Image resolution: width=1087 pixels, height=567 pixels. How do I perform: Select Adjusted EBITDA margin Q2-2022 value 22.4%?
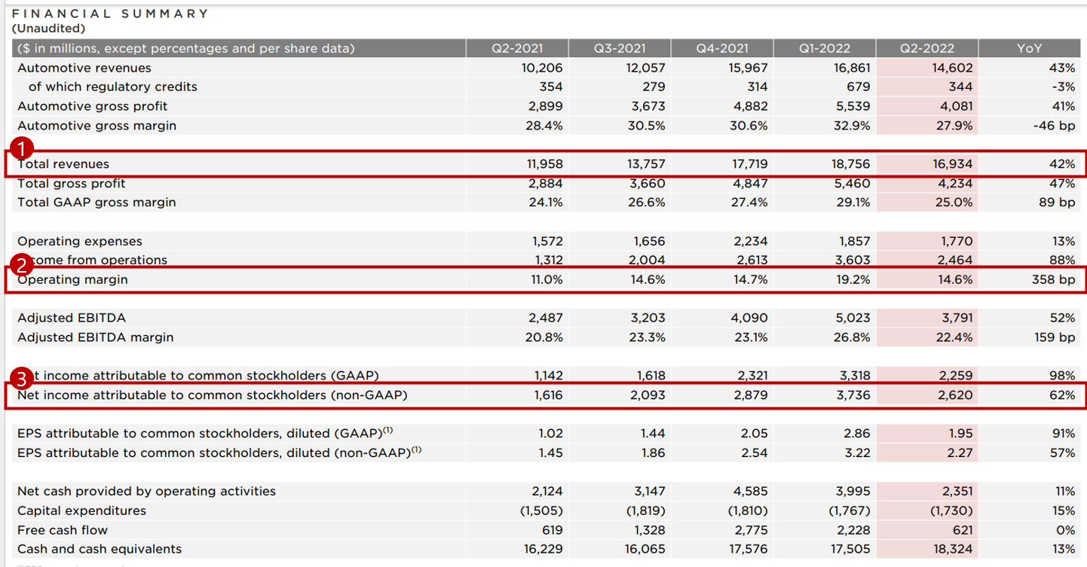click(x=953, y=337)
